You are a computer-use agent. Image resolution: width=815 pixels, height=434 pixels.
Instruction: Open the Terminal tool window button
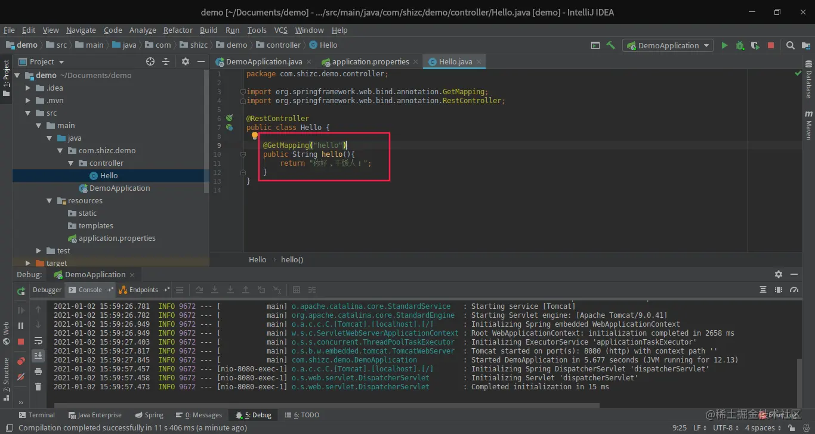[36, 415]
